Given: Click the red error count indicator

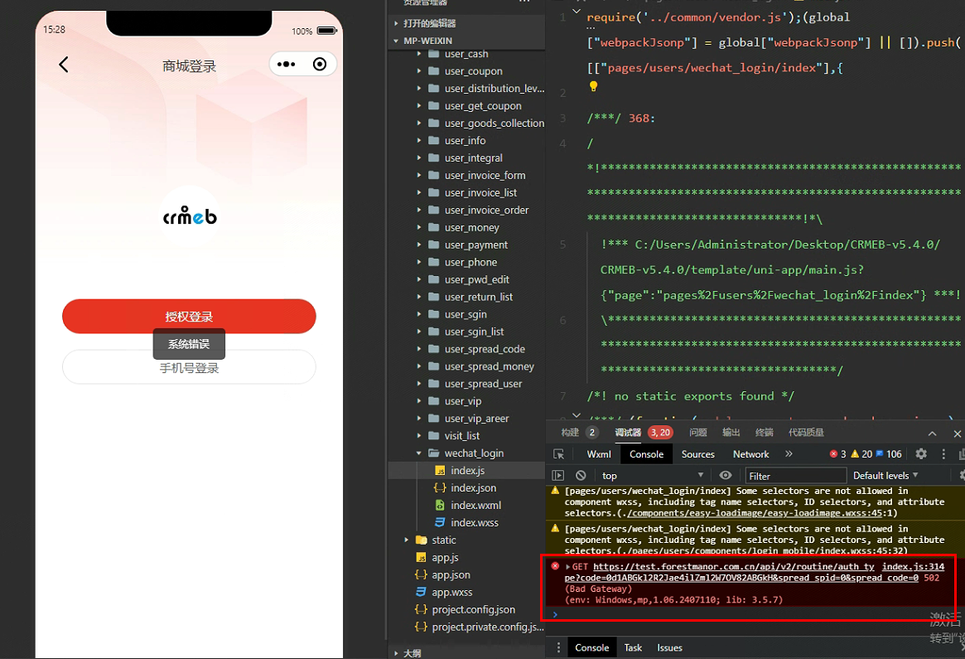Looking at the screenshot, I should coord(837,454).
